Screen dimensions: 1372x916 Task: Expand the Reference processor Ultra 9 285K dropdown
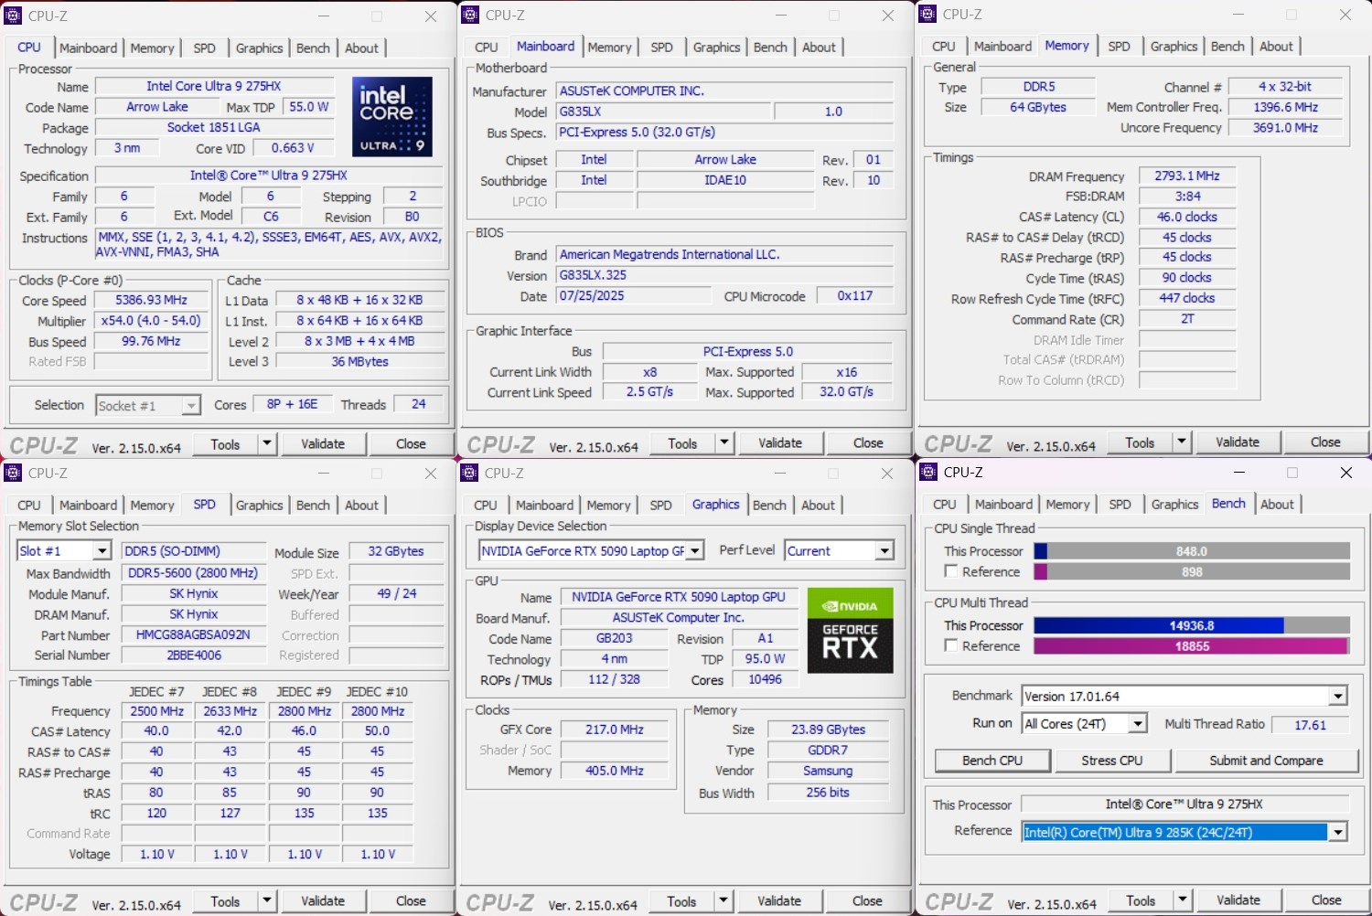pos(1337,832)
